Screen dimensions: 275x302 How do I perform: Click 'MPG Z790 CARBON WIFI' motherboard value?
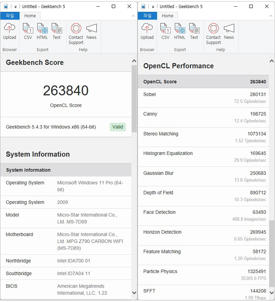tap(90, 241)
